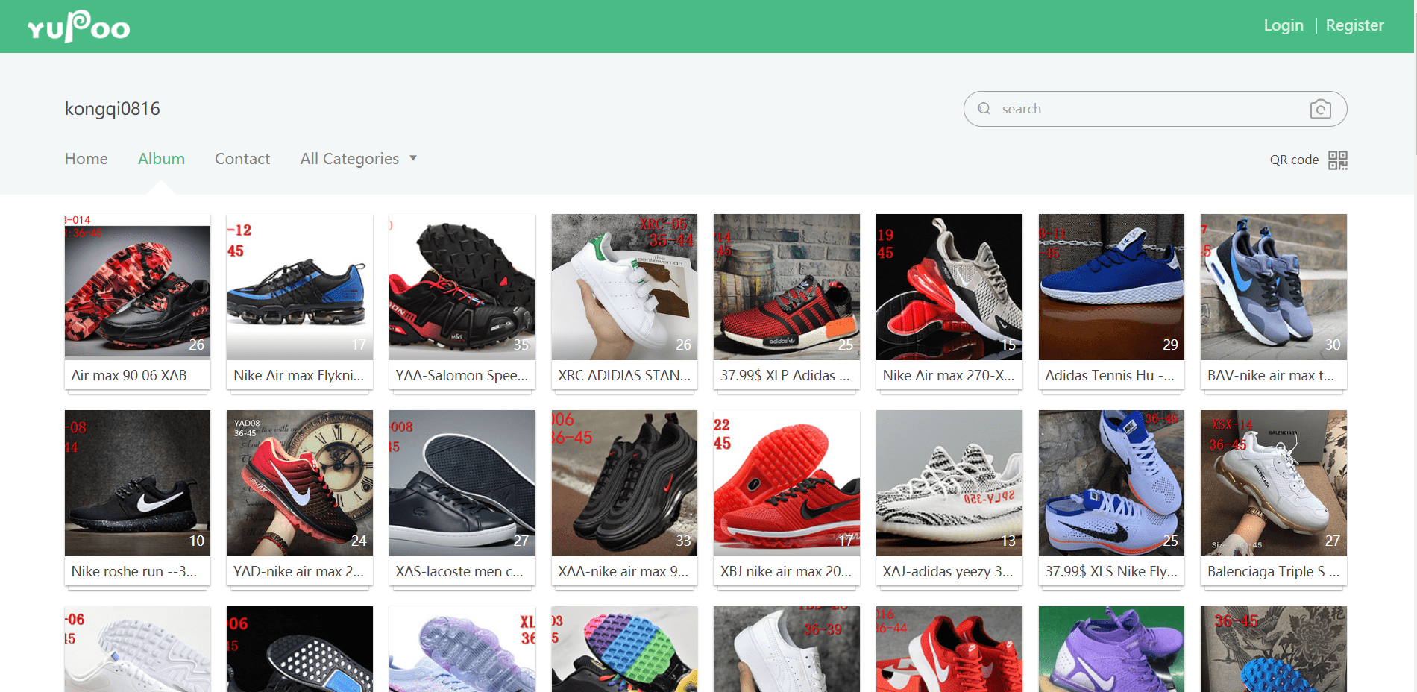Screen dimensions: 1417x692
Task: Focus the search input field
Action: [x=1155, y=109]
